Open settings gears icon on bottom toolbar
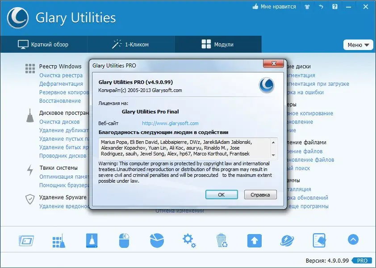This screenshot has height=268, width=376. pyautogui.click(x=188, y=240)
